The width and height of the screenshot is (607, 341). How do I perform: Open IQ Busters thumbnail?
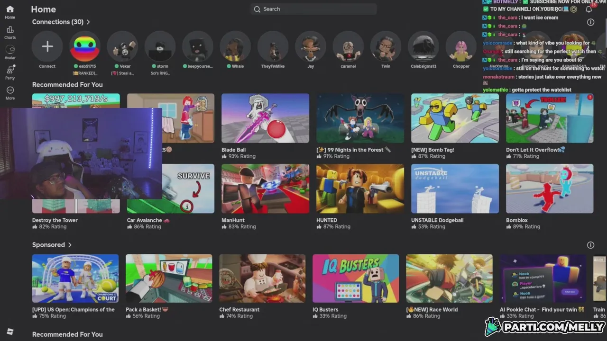356,278
